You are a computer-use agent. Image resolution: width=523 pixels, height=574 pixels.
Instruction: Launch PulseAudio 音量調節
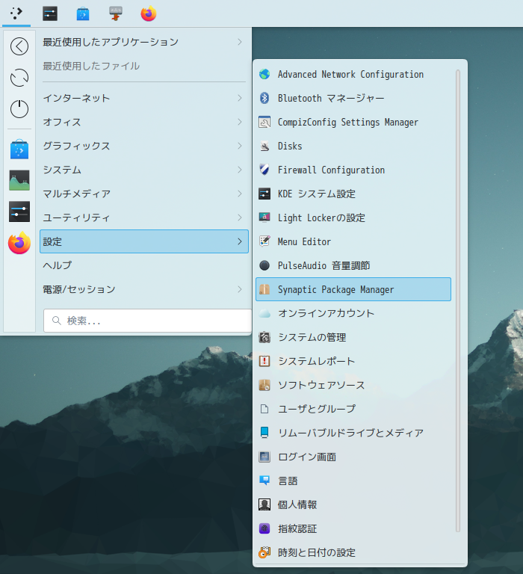324,265
